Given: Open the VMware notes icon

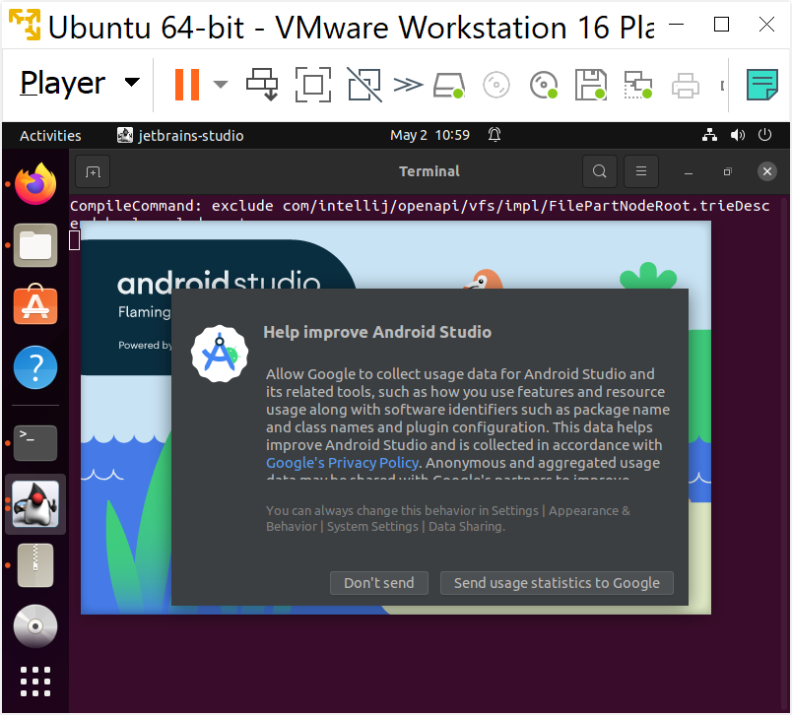Looking at the screenshot, I should pyautogui.click(x=761, y=85).
